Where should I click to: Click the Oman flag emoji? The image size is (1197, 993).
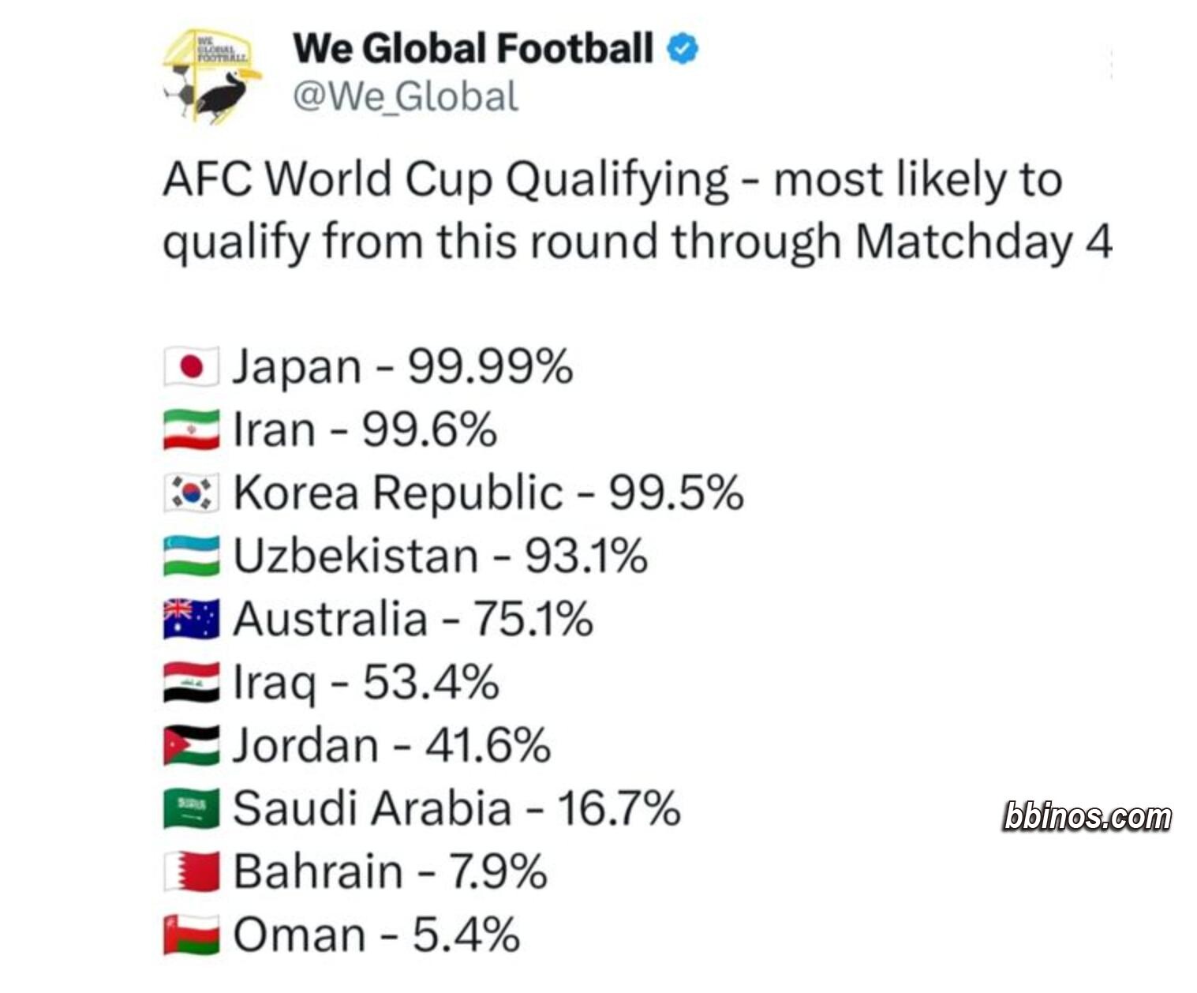pyautogui.click(x=192, y=935)
